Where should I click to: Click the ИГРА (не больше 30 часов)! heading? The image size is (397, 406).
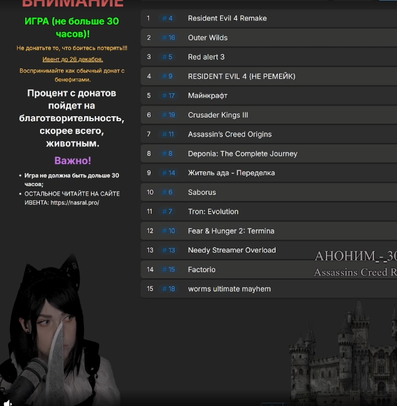coord(72,28)
